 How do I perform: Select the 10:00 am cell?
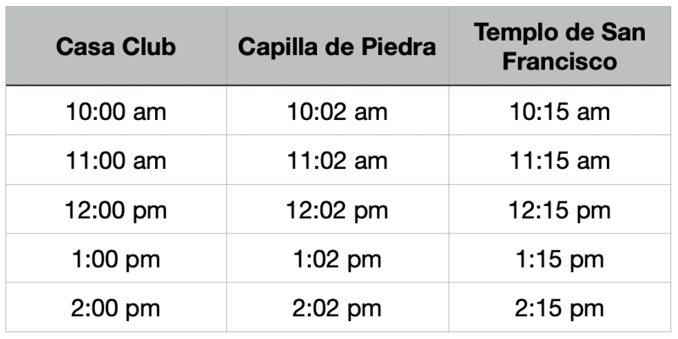pos(116,112)
